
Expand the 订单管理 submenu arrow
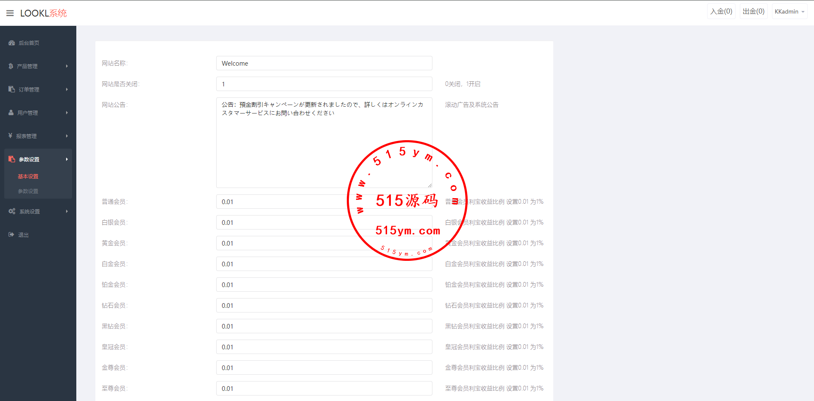pos(67,89)
